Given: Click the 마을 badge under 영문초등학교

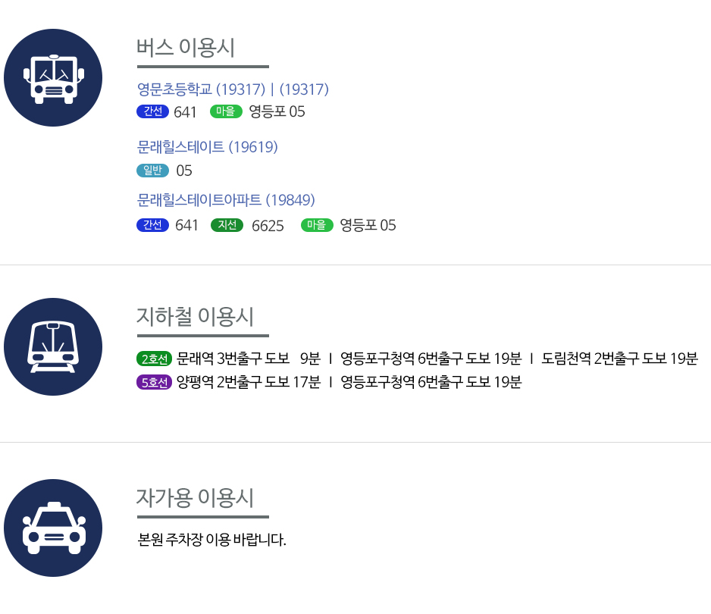Looking at the screenshot, I should point(226,111).
